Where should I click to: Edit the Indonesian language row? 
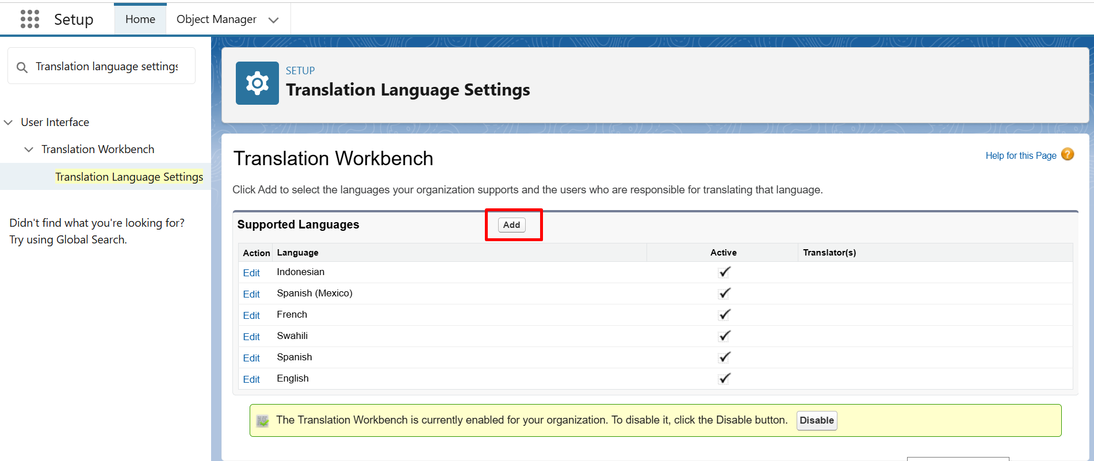[251, 273]
